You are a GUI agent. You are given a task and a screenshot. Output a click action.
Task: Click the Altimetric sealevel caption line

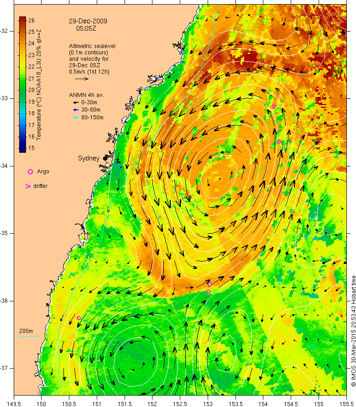tap(92, 46)
